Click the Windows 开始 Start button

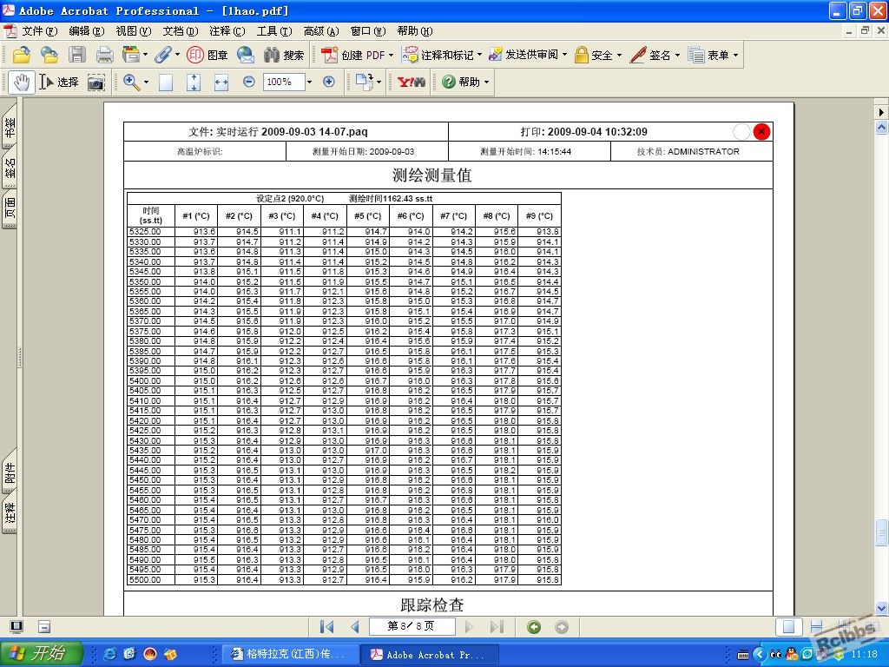coord(42,654)
